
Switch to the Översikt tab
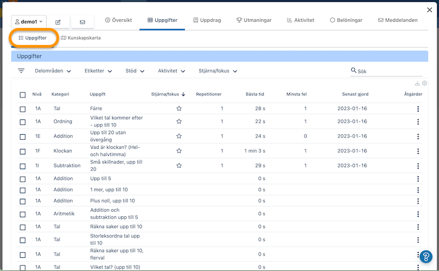pyautogui.click(x=117, y=20)
